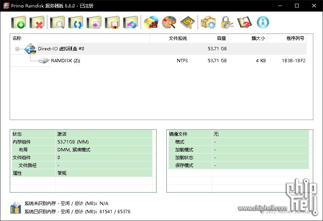This screenshot has width=323, height=221.
Task: Click the 状态 property label
Action: click(x=17, y=134)
